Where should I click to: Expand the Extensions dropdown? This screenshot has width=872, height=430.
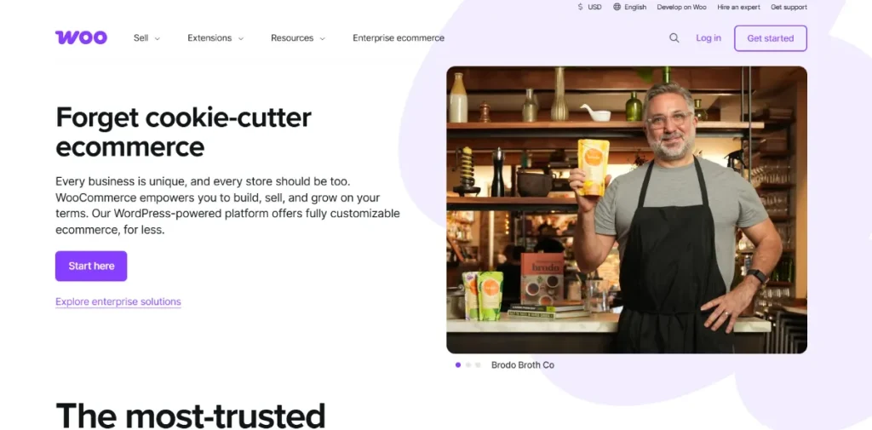pos(215,37)
